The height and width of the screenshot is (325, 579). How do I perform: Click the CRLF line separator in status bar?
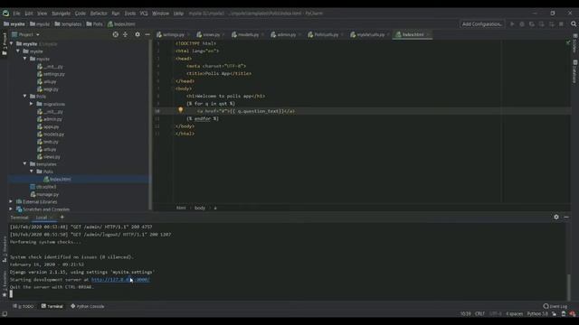(x=479, y=314)
